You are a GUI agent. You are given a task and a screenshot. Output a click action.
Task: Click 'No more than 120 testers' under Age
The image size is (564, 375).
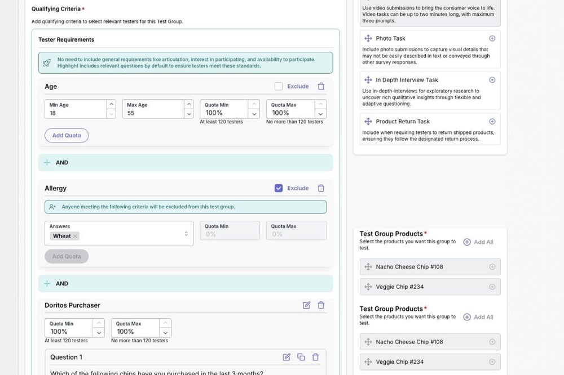(294, 122)
